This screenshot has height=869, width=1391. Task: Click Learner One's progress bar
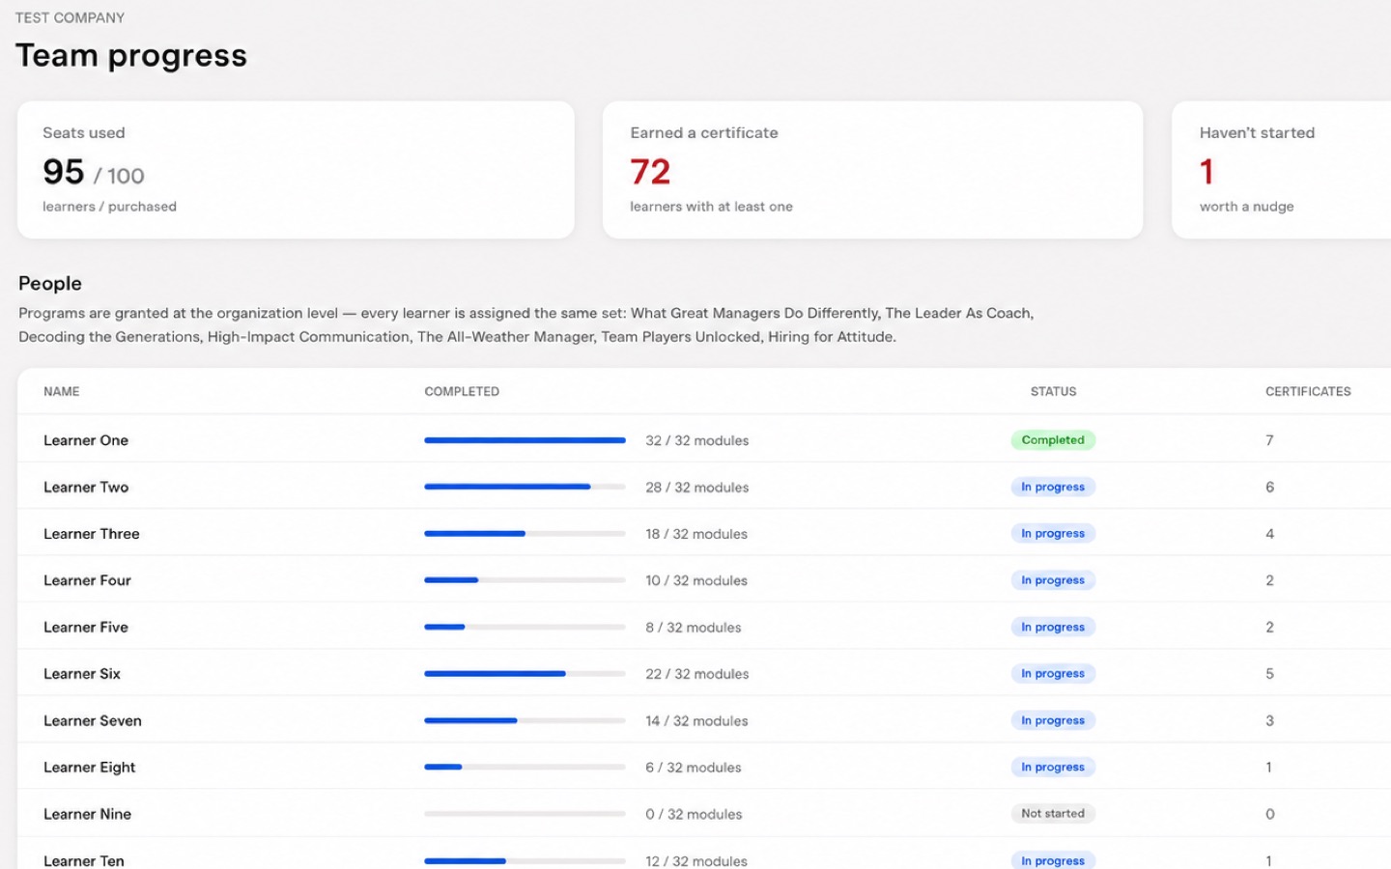point(525,440)
